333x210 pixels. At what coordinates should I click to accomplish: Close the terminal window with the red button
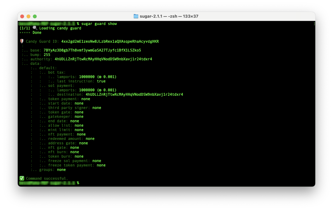[x=22, y=16]
